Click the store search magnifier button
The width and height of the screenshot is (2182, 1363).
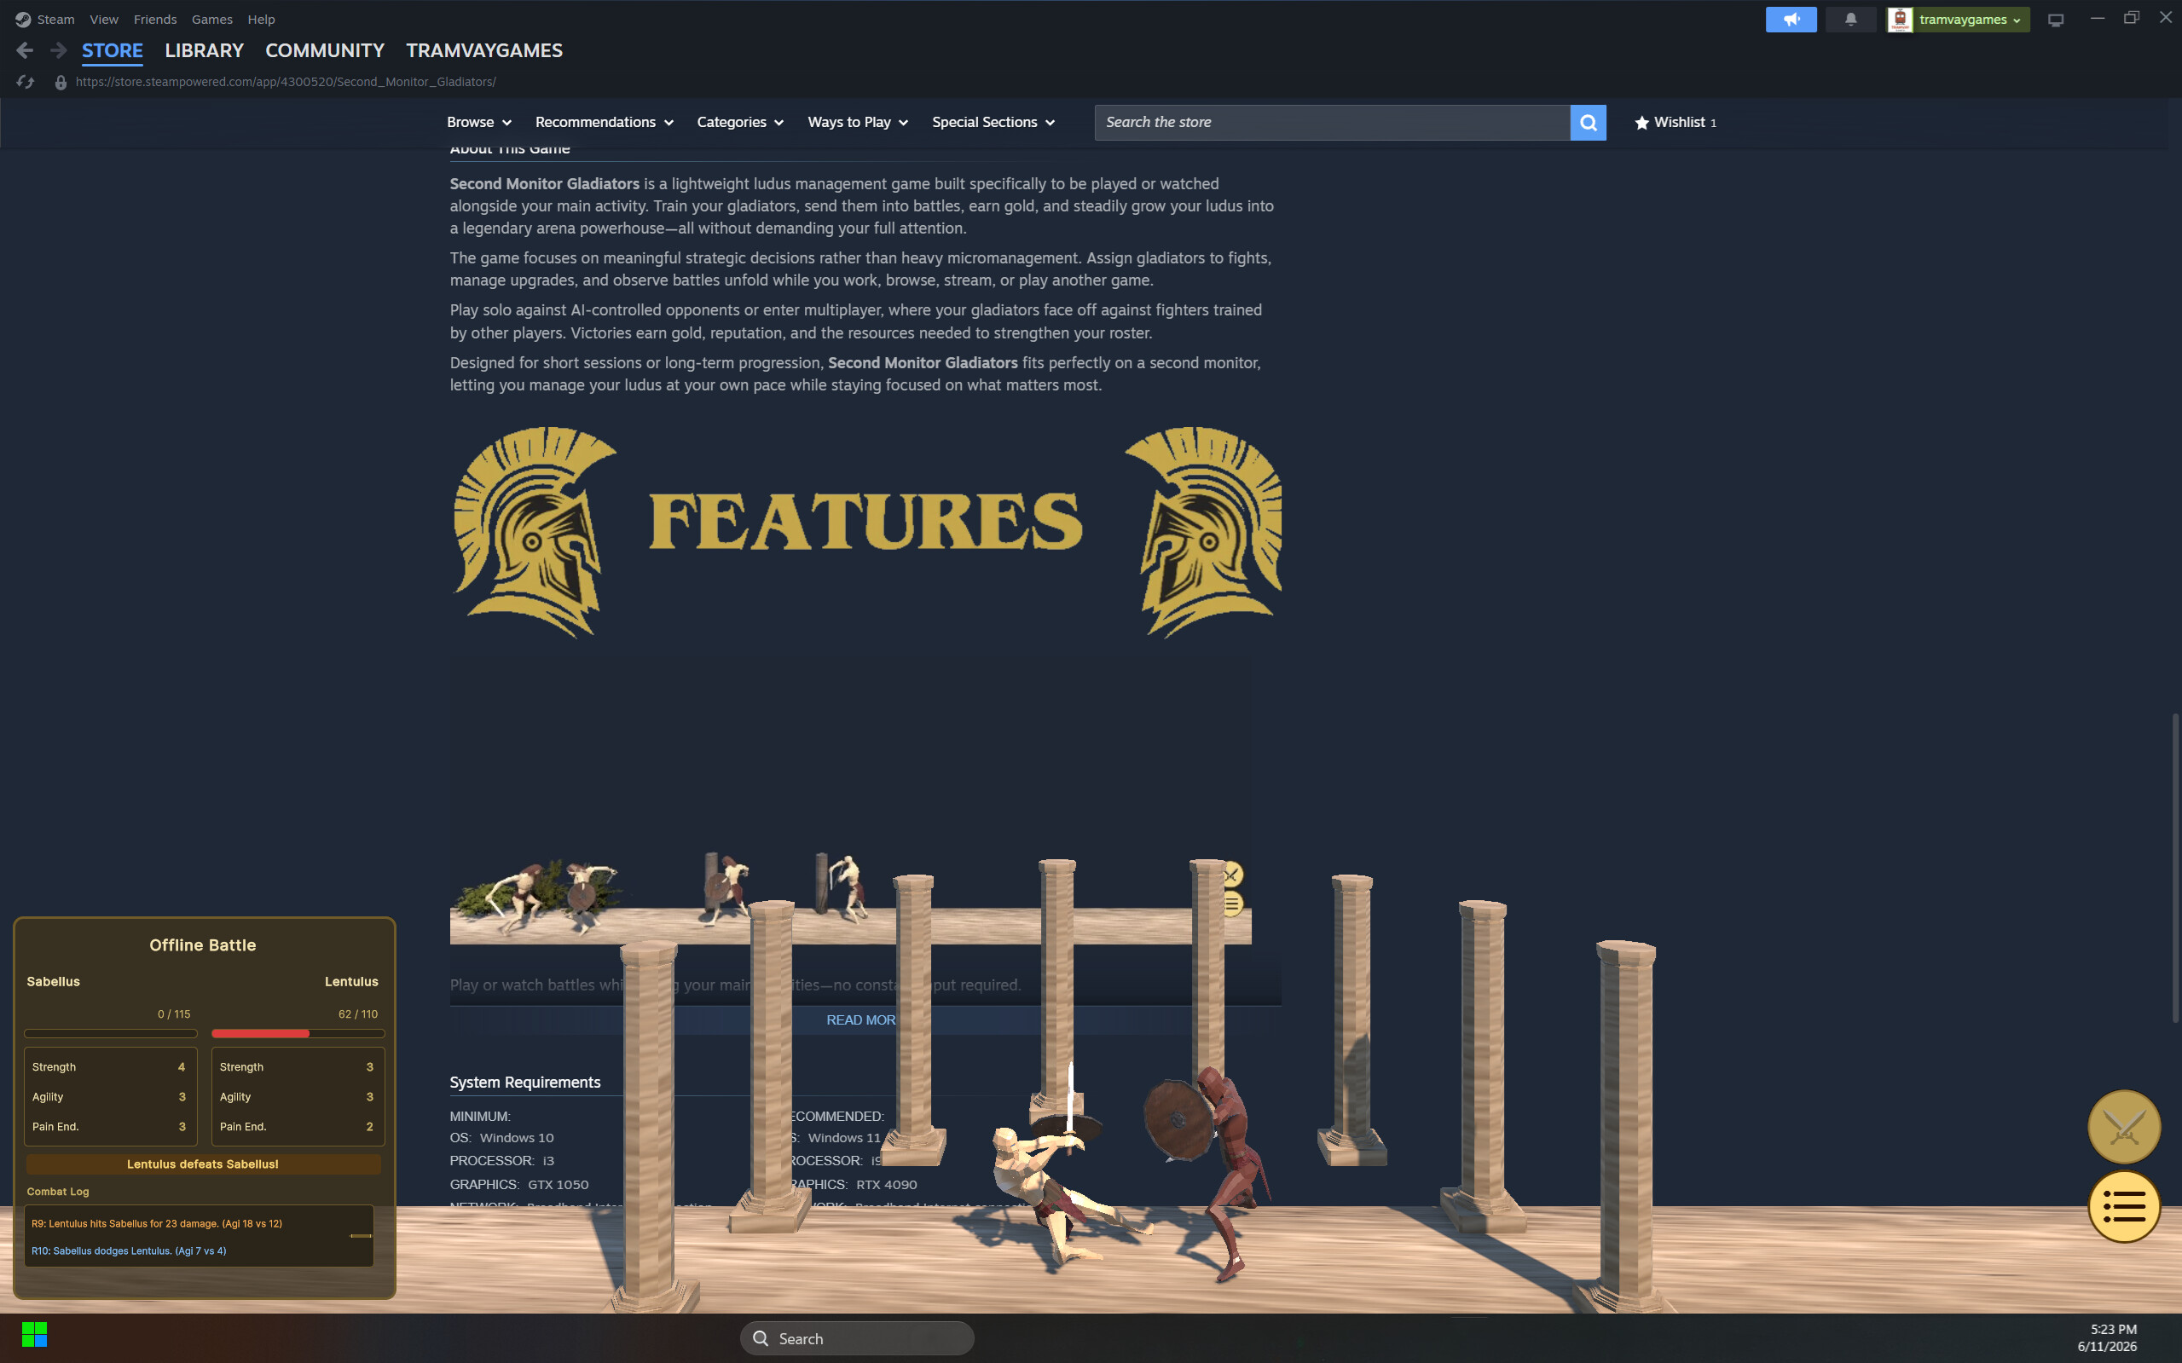[x=1588, y=123]
